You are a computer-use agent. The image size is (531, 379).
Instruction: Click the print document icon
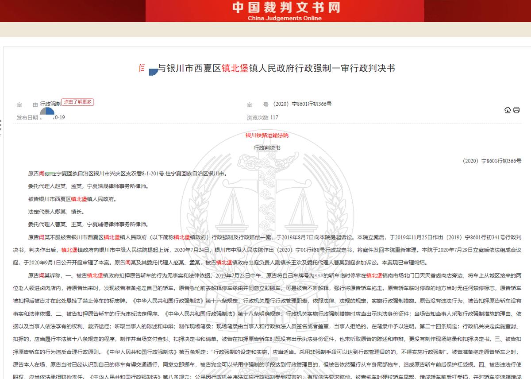click(516, 110)
